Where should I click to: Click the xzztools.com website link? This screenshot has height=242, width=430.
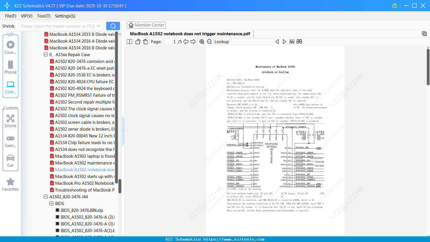tap(234, 239)
